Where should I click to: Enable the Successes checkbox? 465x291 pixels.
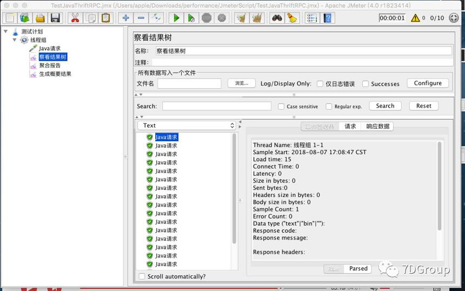[x=366, y=84]
